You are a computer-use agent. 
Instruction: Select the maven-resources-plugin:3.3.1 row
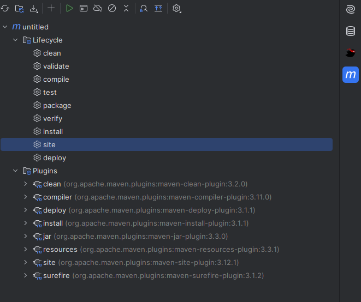tap(167, 249)
